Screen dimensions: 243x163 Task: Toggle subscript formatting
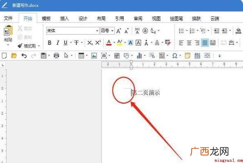(x=90, y=42)
